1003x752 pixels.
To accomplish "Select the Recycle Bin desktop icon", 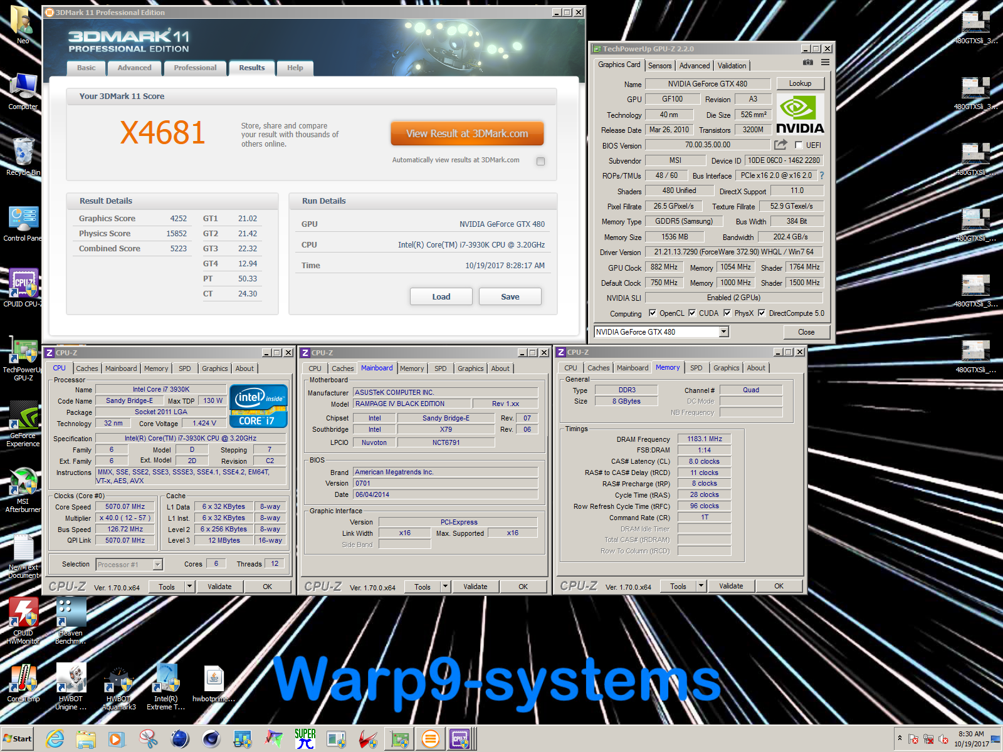I will 23,157.
